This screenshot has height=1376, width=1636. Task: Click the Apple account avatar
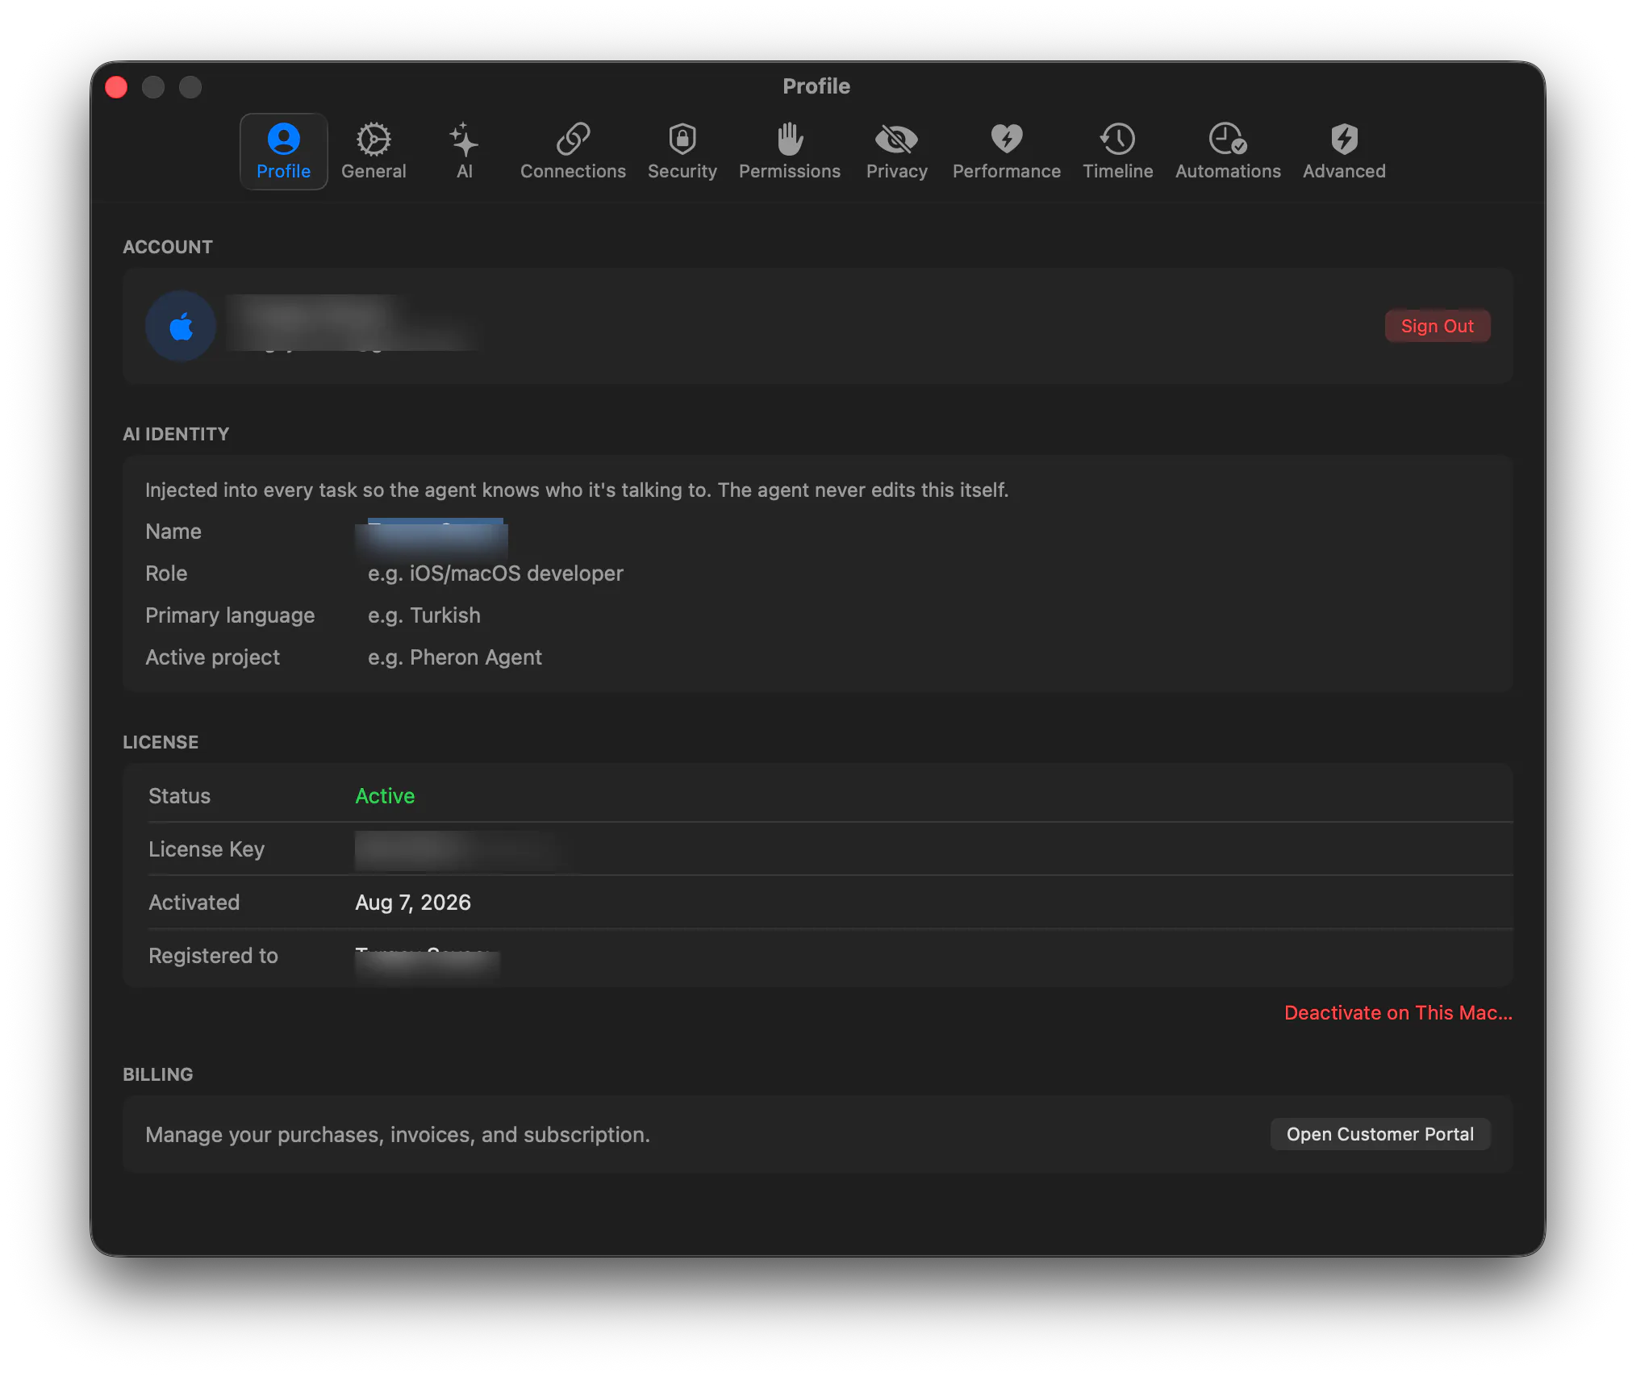point(181,326)
